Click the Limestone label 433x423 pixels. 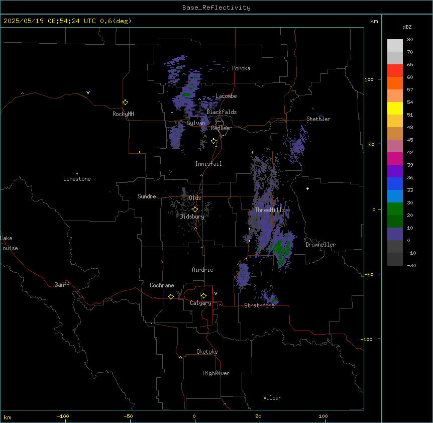click(x=77, y=179)
